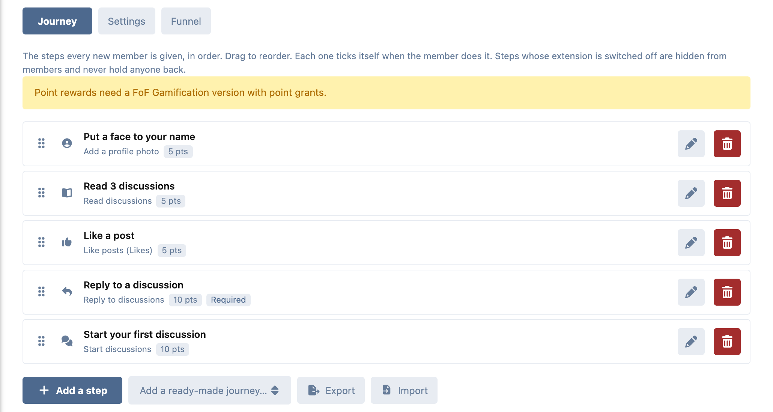The height and width of the screenshot is (412, 773).
Task: Click drag handle of 'Like a post'
Action: 41,242
